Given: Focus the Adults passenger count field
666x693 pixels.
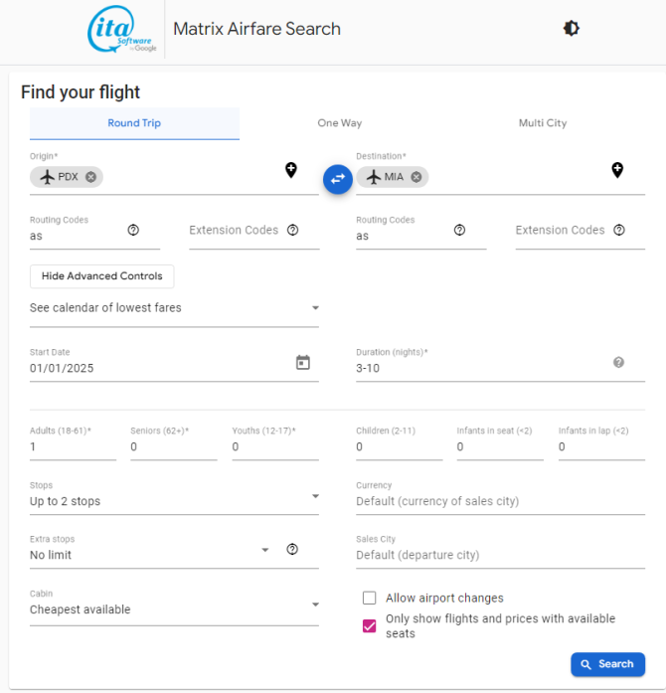Looking at the screenshot, I should [73, 446].
